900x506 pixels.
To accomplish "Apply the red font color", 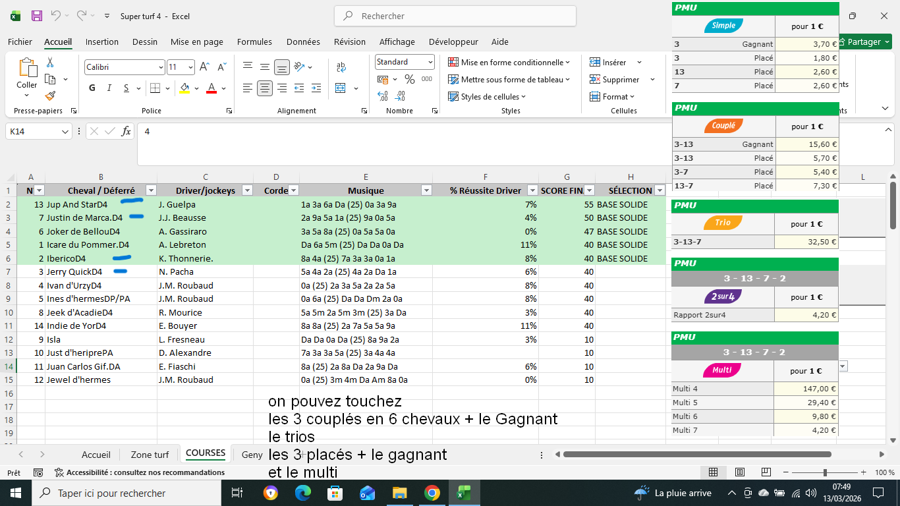I will 211,88.
